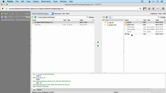Screen dimensions: 166x93
Task: Open the Bookmarks menu
Action: pyautogui.click(x=46, y=2)
